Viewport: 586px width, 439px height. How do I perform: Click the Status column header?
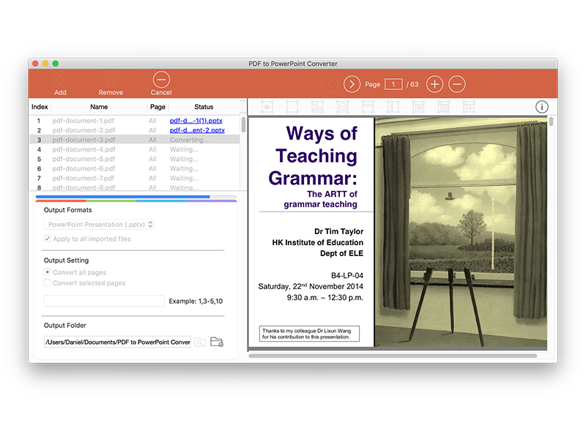point(204,107)
